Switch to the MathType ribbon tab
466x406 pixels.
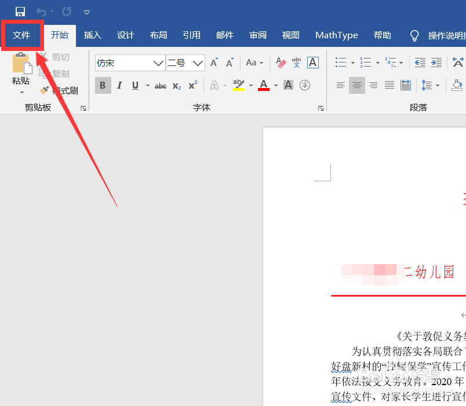336,35
